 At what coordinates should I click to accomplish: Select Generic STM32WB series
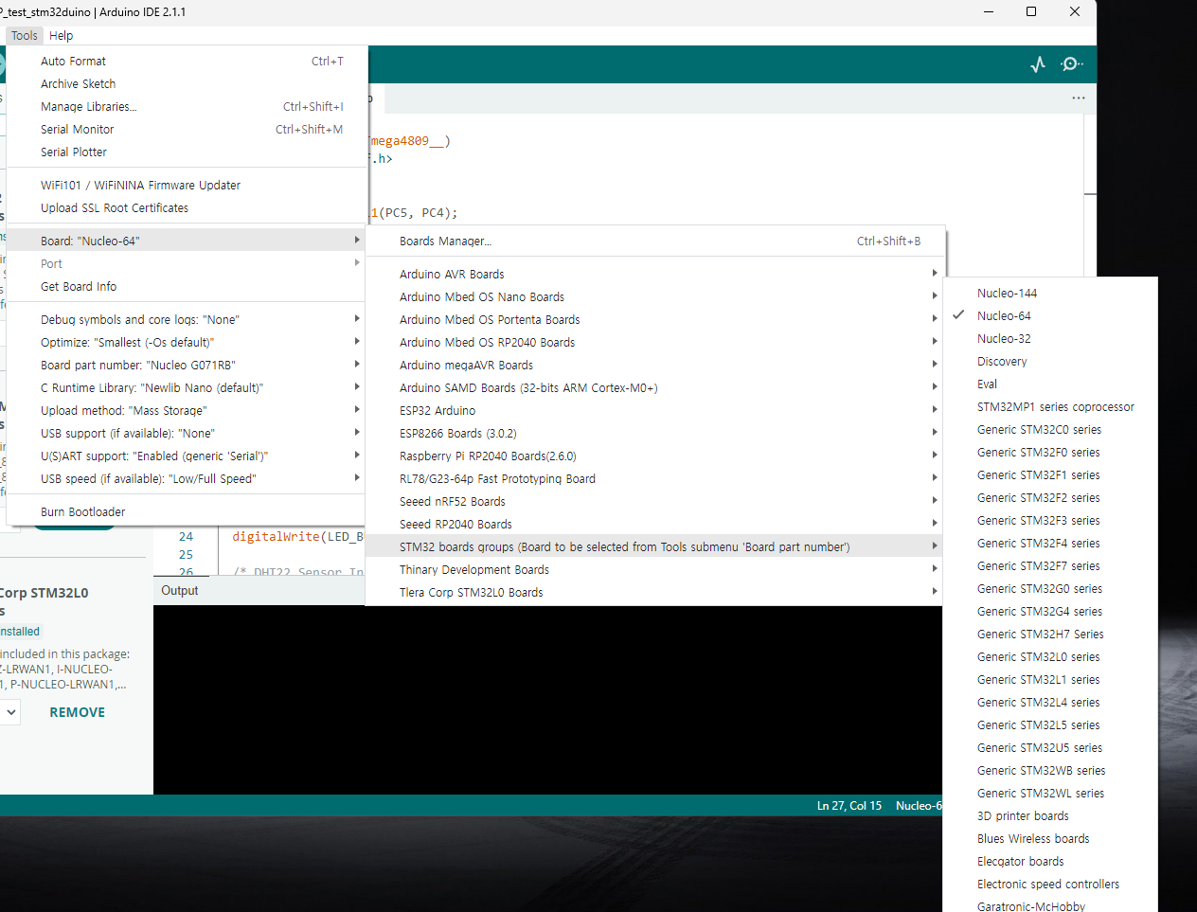(1050, 771)
